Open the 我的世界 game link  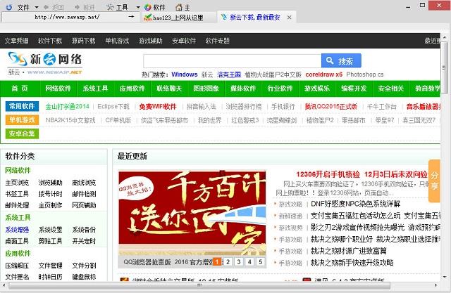pyautogui.click(x=210, y=120)
